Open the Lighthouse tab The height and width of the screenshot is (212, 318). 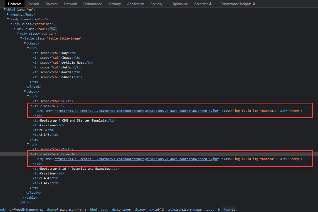(179, 4)
